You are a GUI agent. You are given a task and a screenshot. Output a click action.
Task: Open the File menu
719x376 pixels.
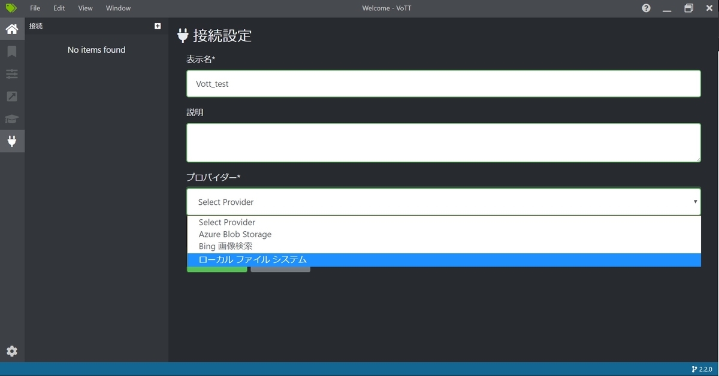[x=35, y=8]
